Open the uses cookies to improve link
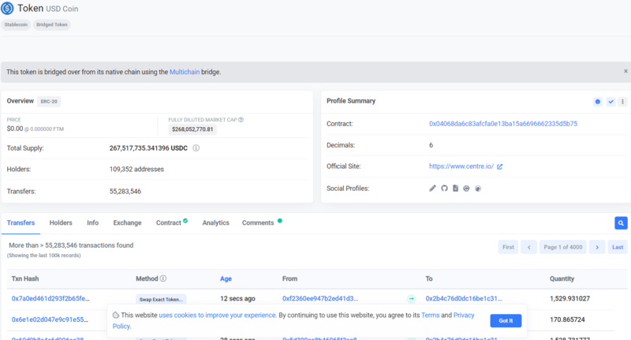631x340 pixels. pos(218,315)
